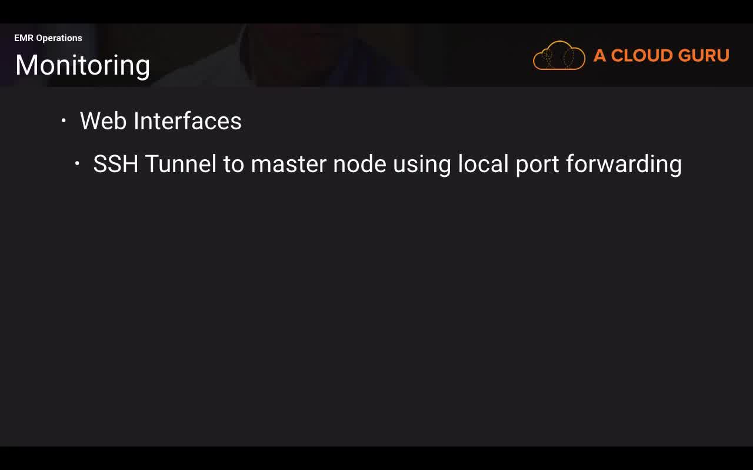The width and height of the screenshot is (753, 470).
Task: Click the word GURU in the logo
Action: 704,55
